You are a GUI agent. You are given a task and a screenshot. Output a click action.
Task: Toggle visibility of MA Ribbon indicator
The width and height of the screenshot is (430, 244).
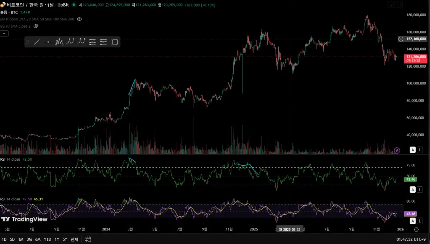pos(80,19)
